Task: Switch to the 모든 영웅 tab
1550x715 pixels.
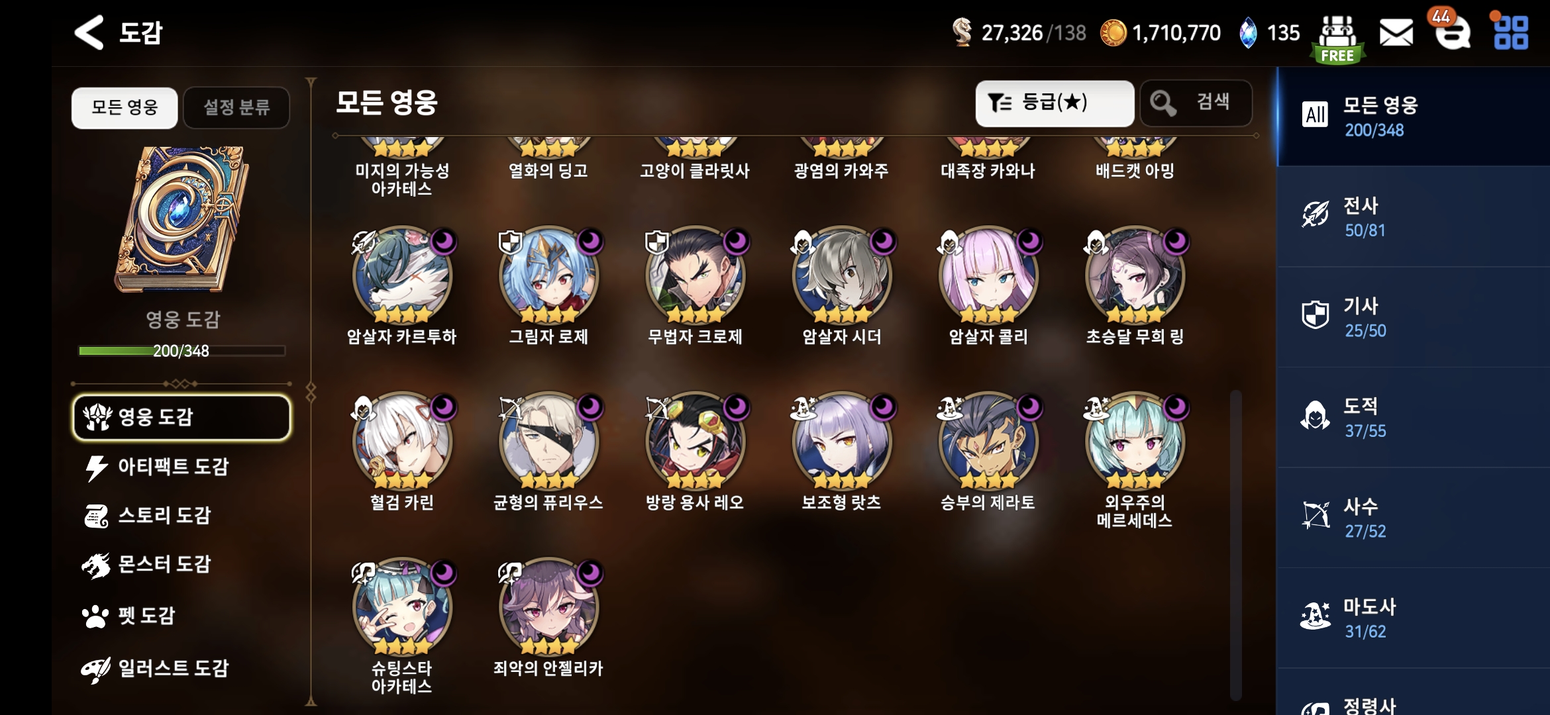Action: 125,107
